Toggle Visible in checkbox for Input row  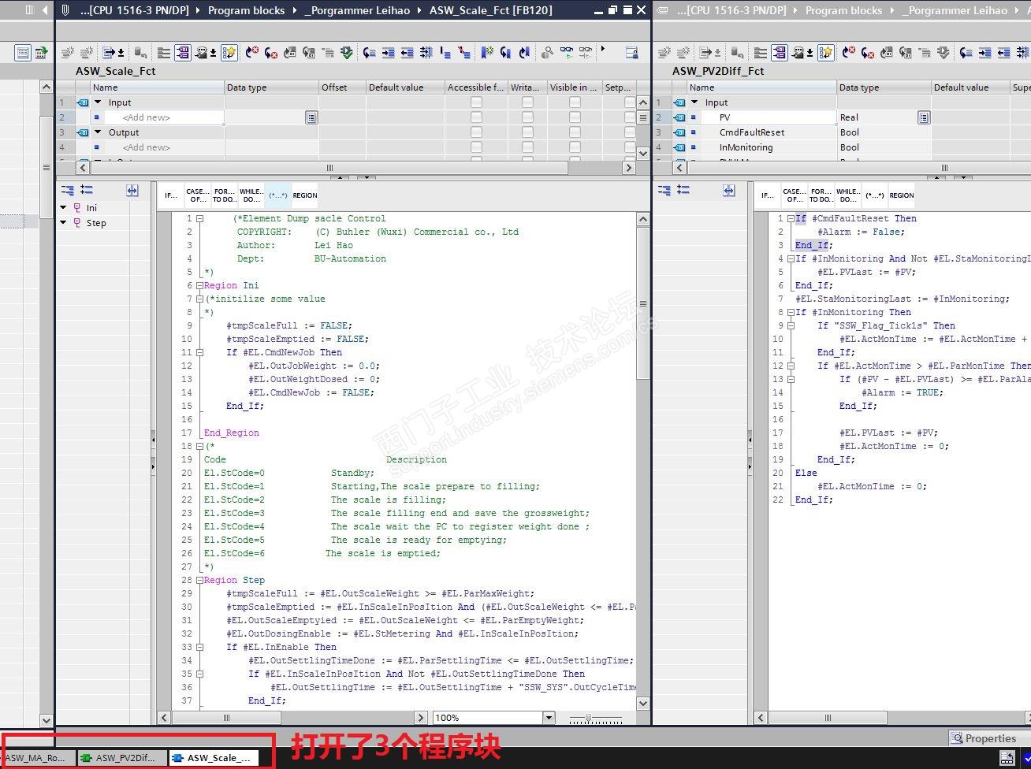point(575,102)
